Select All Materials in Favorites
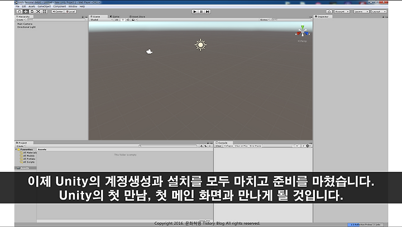Viewport: 402px width, 227px height. [28, 153]
